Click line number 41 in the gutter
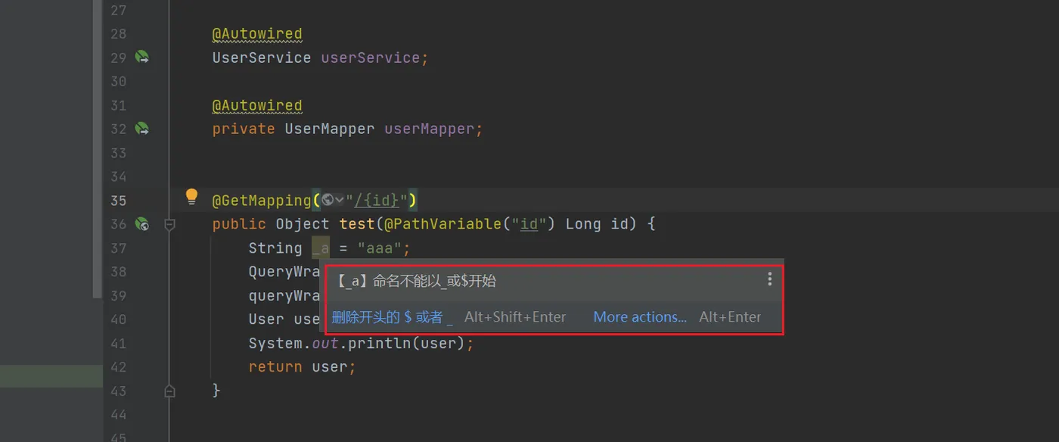Image resolution: width=1059 pixels, height=442 pixels. click(x=118, y=343)
